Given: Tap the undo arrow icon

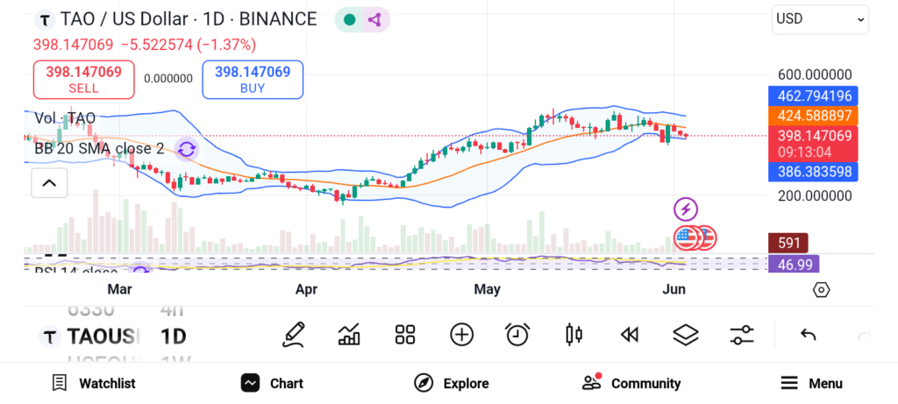Looking at the screenshot, I should pos(808,335).
